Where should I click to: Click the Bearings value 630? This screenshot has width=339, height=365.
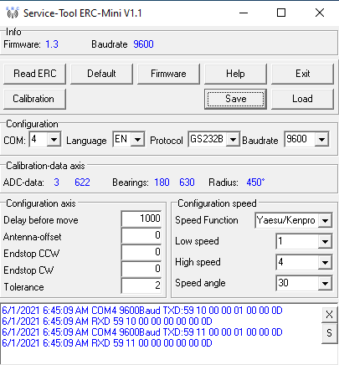point(187,182)
